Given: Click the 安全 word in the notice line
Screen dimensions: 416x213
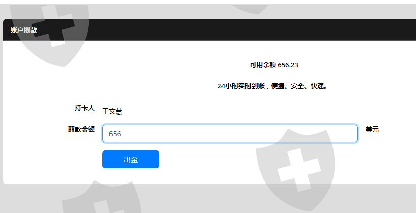Looking at the screenshot, I should [297, 86].
